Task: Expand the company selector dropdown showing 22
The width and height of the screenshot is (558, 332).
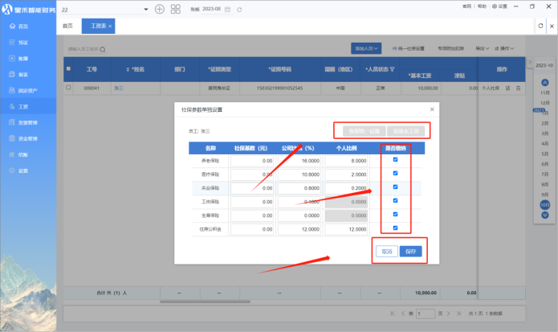Action: [145, 9]
